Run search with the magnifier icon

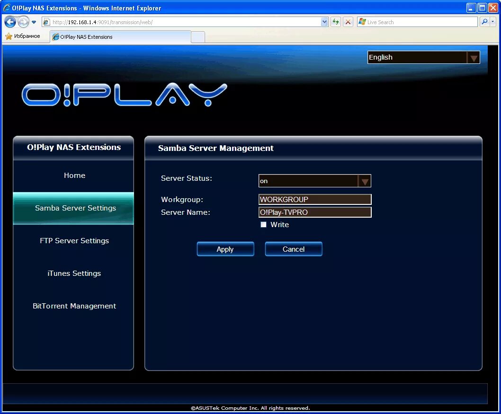click(485, 22)
